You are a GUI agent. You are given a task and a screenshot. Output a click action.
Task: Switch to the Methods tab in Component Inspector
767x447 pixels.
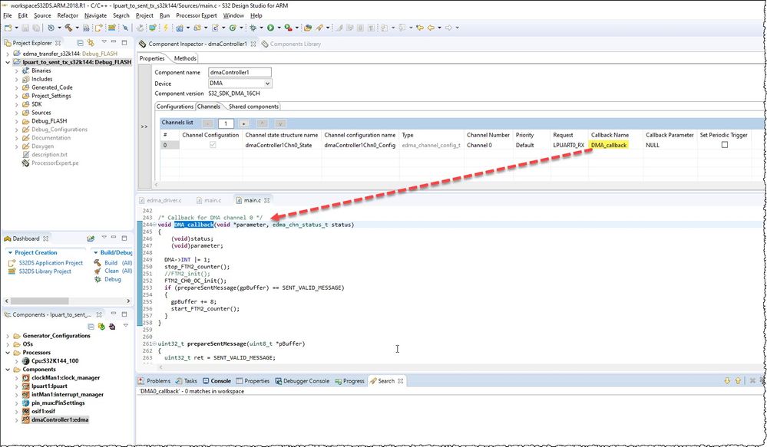pyautogui.click(x=185, y=58)
